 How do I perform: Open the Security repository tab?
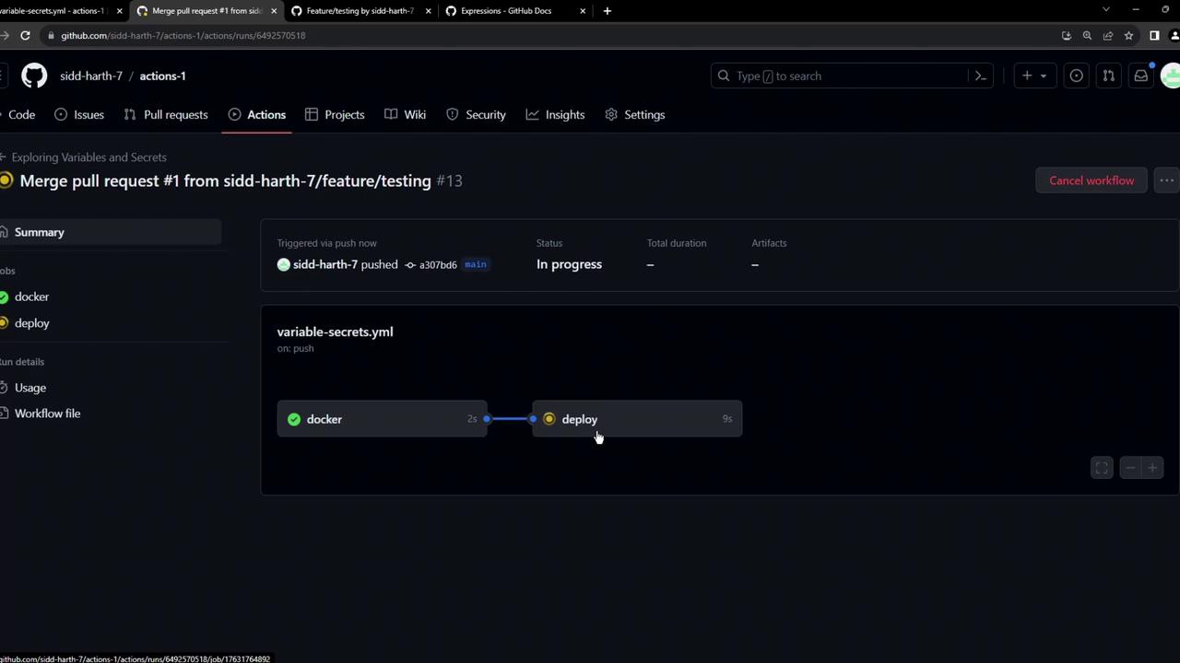pos(476,114)
